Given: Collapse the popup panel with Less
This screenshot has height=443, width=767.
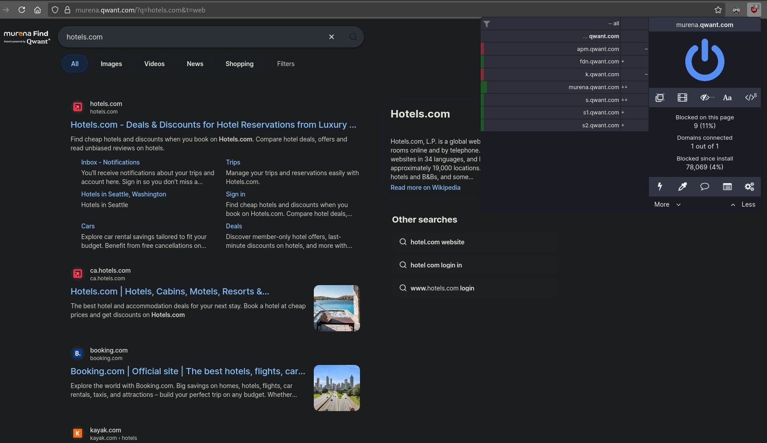Looking at the screenshot, I should 743,204.
